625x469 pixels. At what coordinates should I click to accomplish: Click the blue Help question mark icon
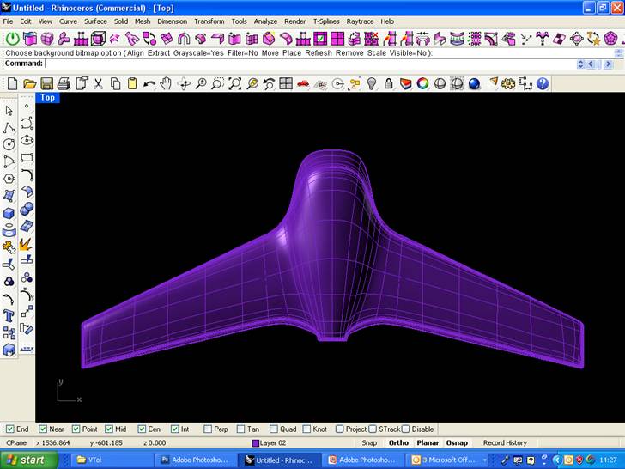pyautogui.click(x=543, y=84)
